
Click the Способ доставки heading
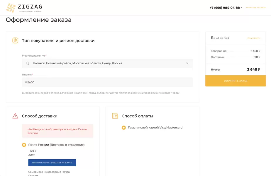tap(40, 116)
